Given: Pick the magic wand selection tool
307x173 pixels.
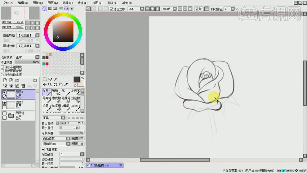Looking at the screenshot, I should tap(55, 80).
